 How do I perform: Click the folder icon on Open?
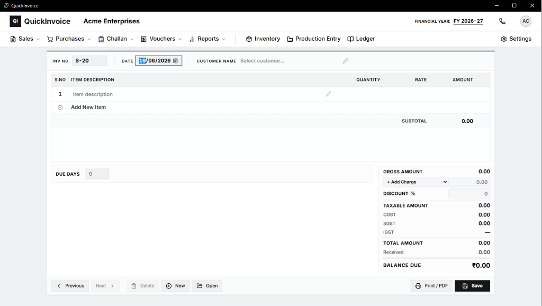tap(200, 286)
